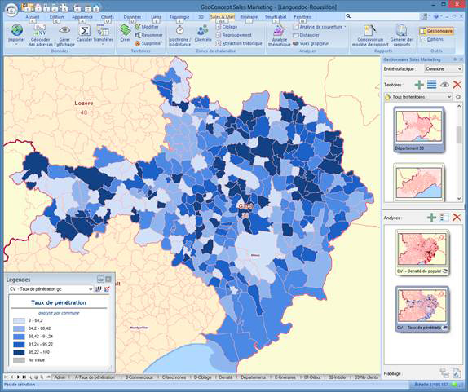Screen dimensions: 468x392
Task: Open the Données ribbon tab
Action: point(132,17)
